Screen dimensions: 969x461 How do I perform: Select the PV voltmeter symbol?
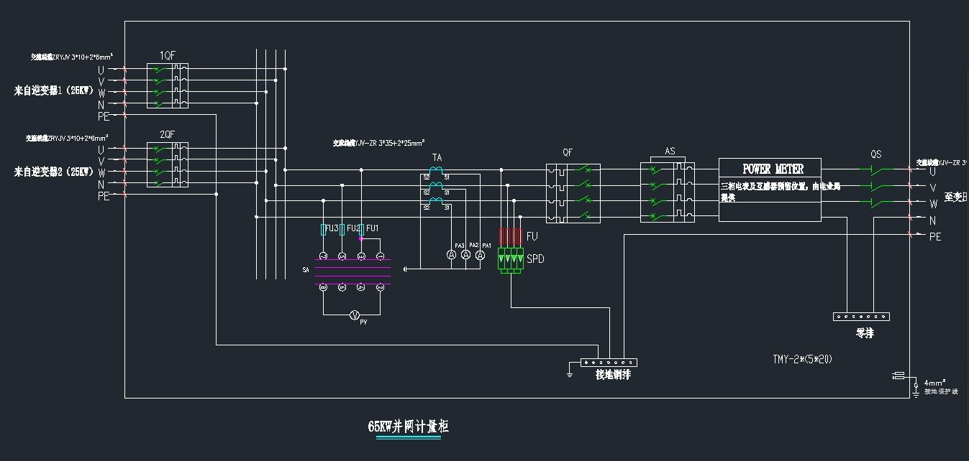pyautogui.click(x=353, y=315)
